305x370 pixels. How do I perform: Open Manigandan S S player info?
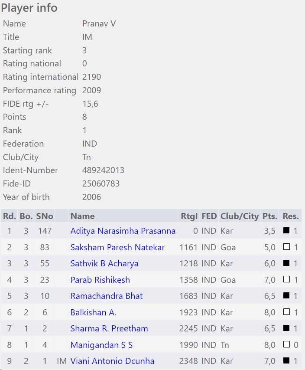(101, 345)
